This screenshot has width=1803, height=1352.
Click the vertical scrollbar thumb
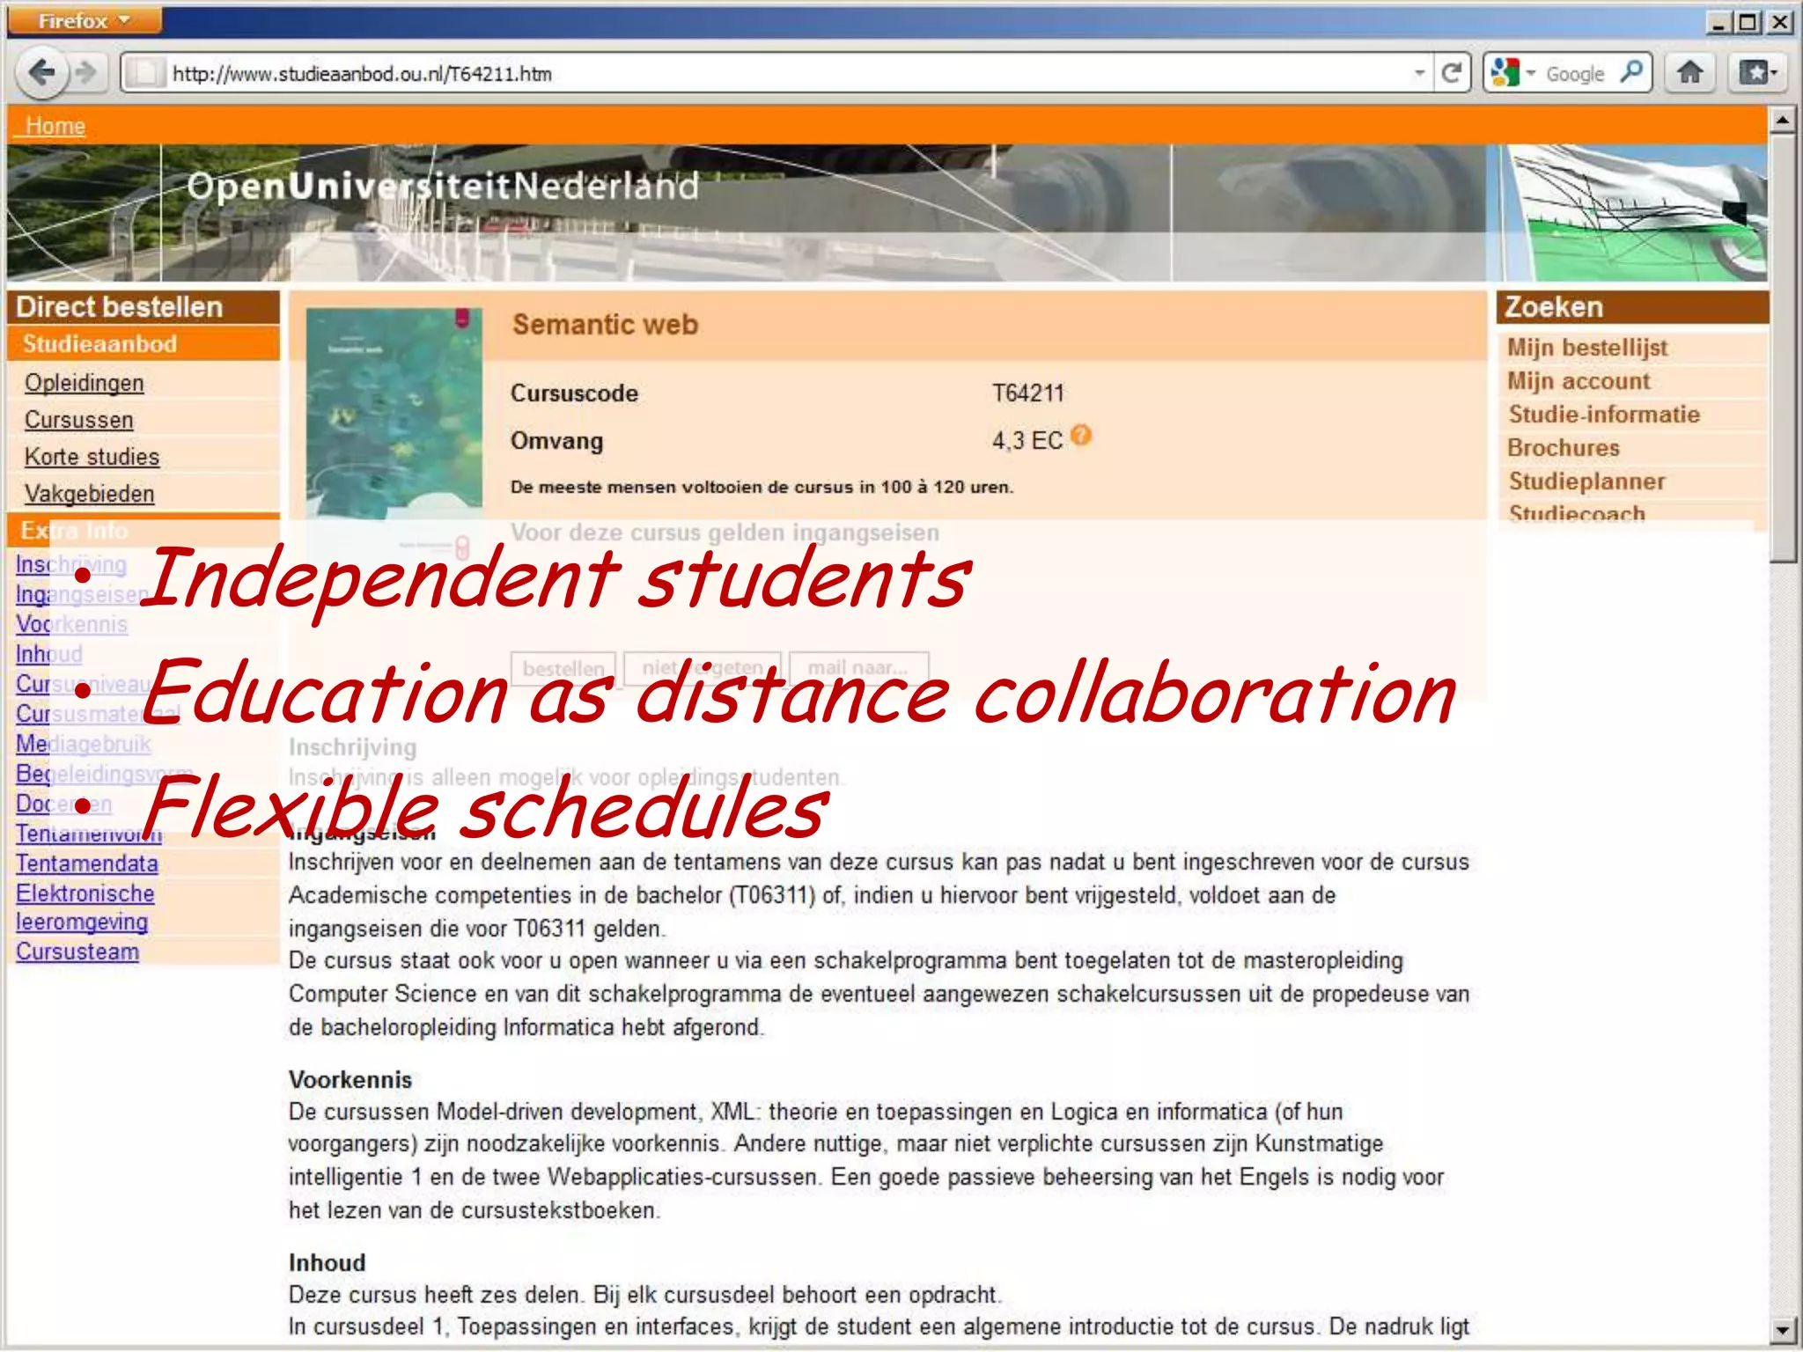coord(1782,348)
